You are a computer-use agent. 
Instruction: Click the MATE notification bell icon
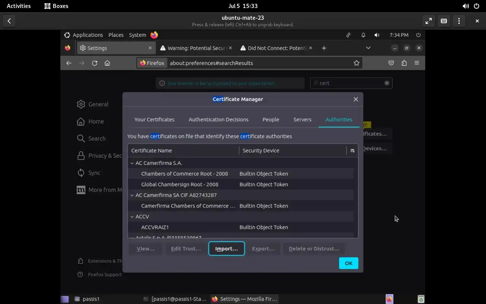click(363, 35)
